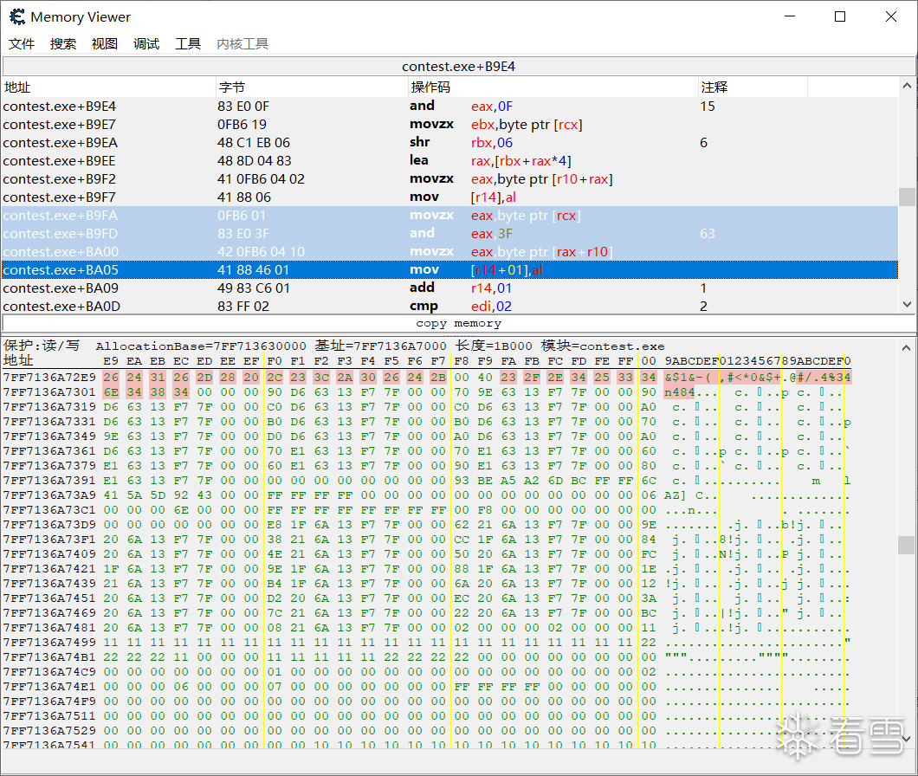Maximize the Memory Viewer window
The width and height of the screenshot is (918, 776).
(x=840, y=16)
